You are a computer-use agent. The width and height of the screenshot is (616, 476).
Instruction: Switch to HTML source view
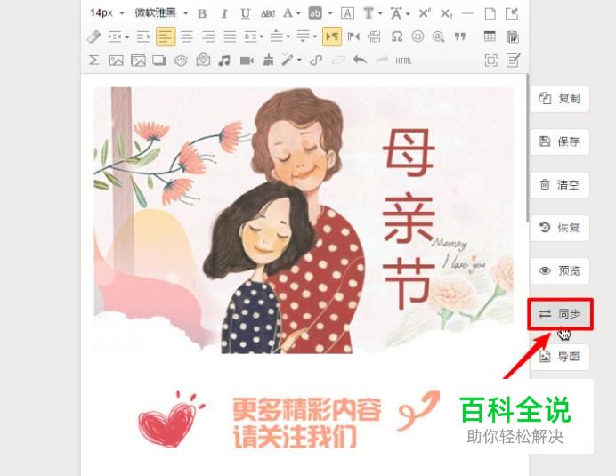pyautogui.click(x=403, y=61)
